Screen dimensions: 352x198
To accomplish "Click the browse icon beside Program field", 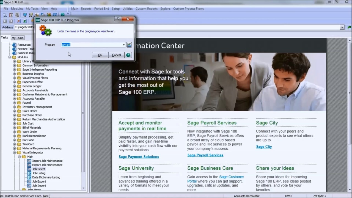I will point(129,45).
